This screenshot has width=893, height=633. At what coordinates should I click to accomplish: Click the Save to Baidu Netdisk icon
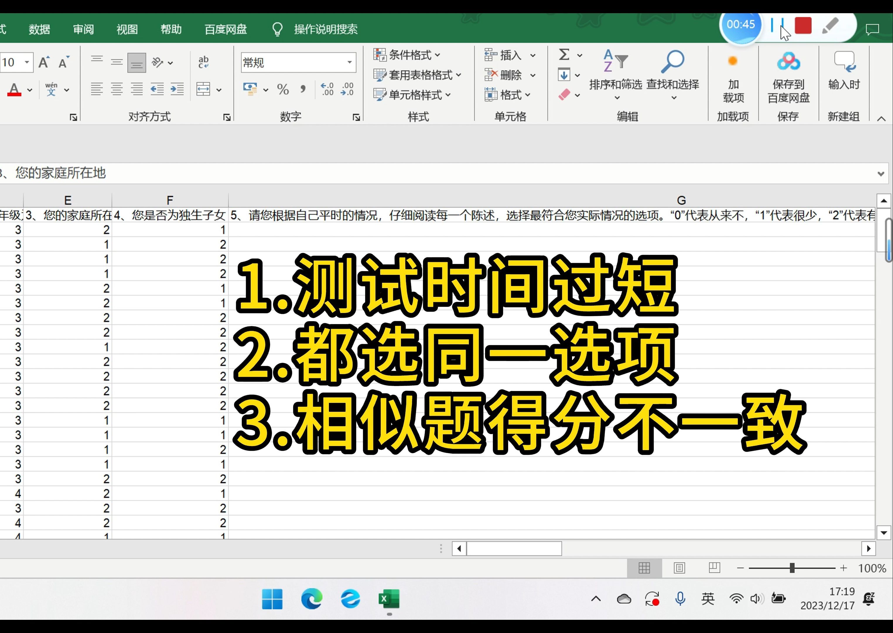click(x=788, y=62)
